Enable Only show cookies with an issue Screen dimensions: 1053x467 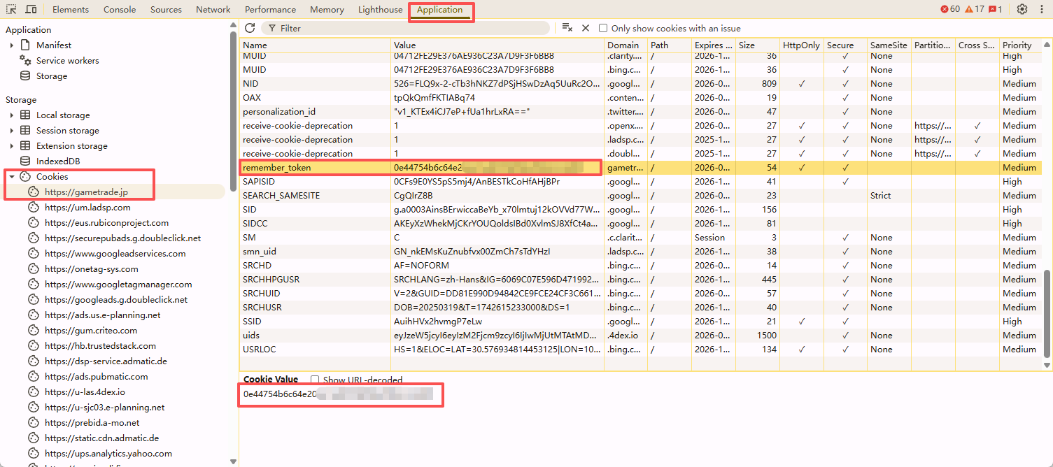pos(603,29)
